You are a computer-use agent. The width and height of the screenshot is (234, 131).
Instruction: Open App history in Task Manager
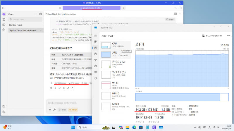96,54
